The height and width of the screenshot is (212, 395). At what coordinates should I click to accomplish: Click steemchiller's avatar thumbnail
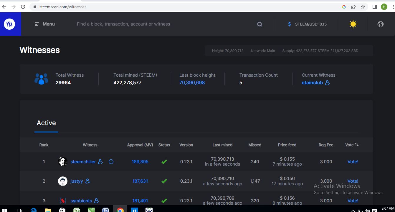point(63,161)
